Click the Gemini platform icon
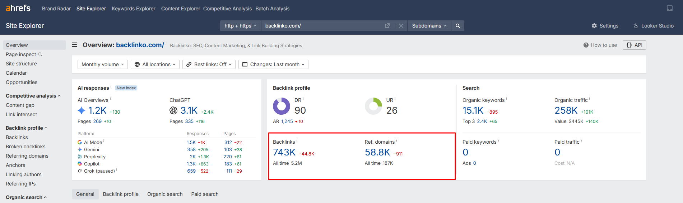Screen dimensions: 683x203 pos(80,149)
